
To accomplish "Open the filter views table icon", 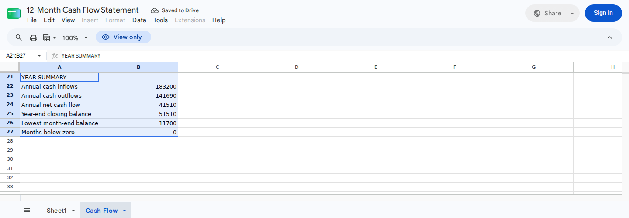I will [50, 37].
